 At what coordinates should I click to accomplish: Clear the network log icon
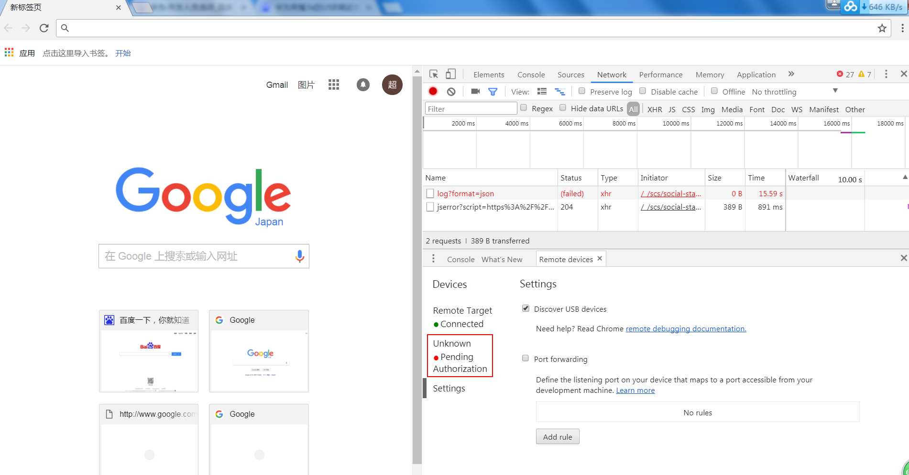pos(451,92)
